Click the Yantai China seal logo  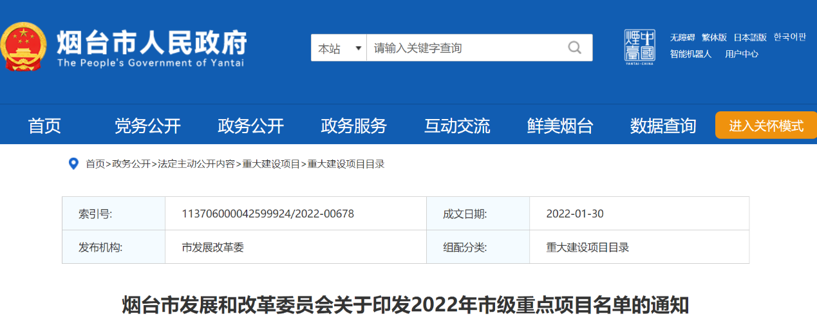tap(639, 46)
